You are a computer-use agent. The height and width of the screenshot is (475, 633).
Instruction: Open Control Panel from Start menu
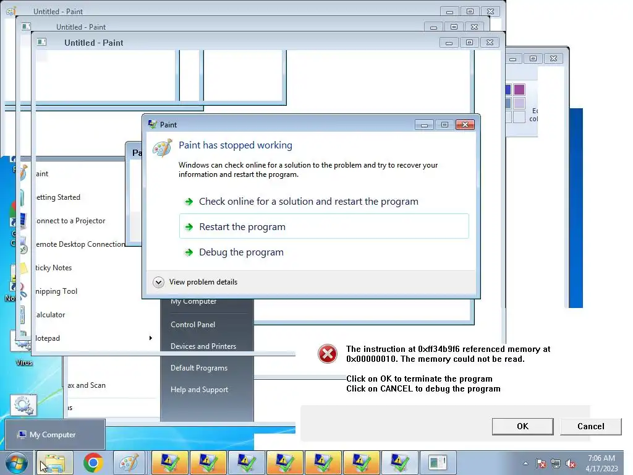tap(193, 324)
